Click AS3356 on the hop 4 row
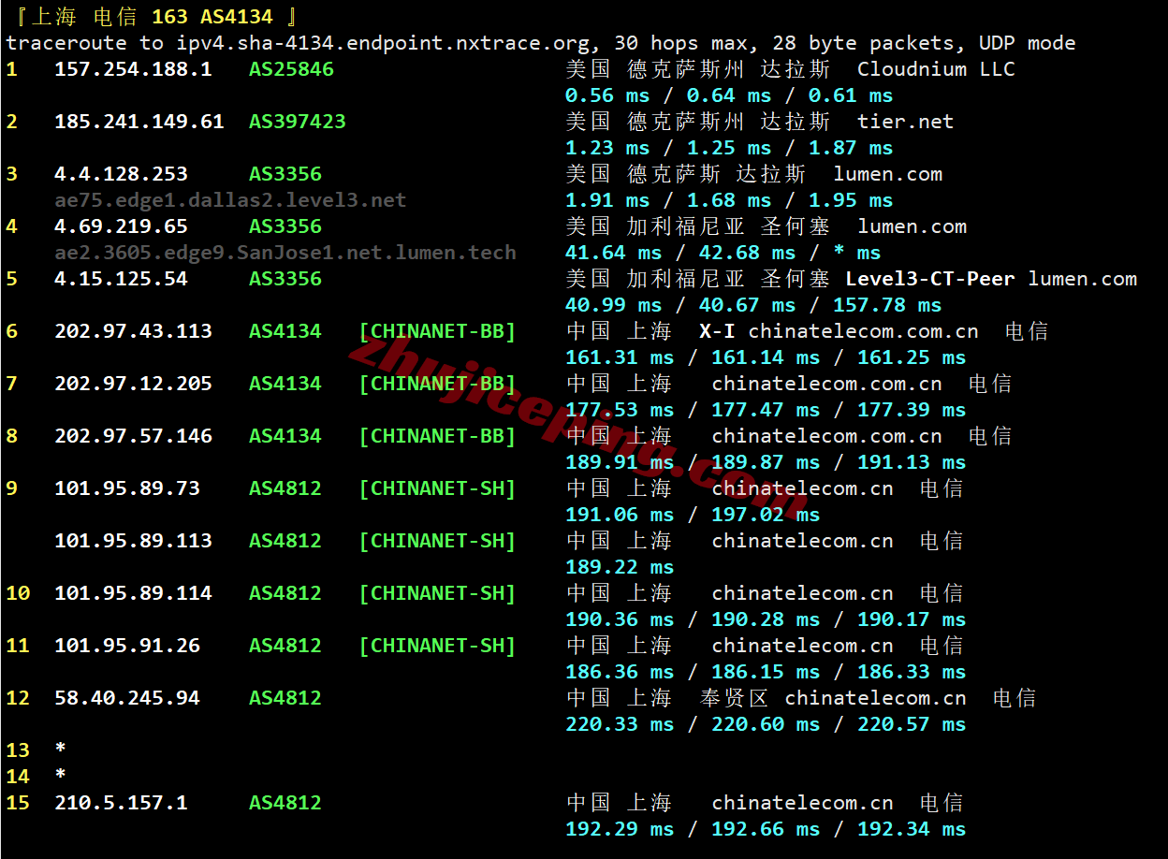This screenshot has width=1168, height=859. [x=285, y=226]
